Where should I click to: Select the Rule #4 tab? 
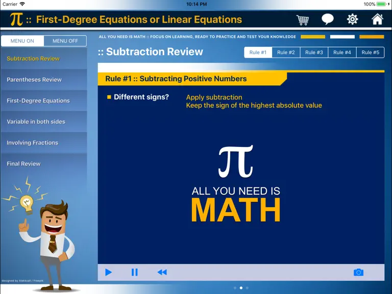[x=342, y=53]
